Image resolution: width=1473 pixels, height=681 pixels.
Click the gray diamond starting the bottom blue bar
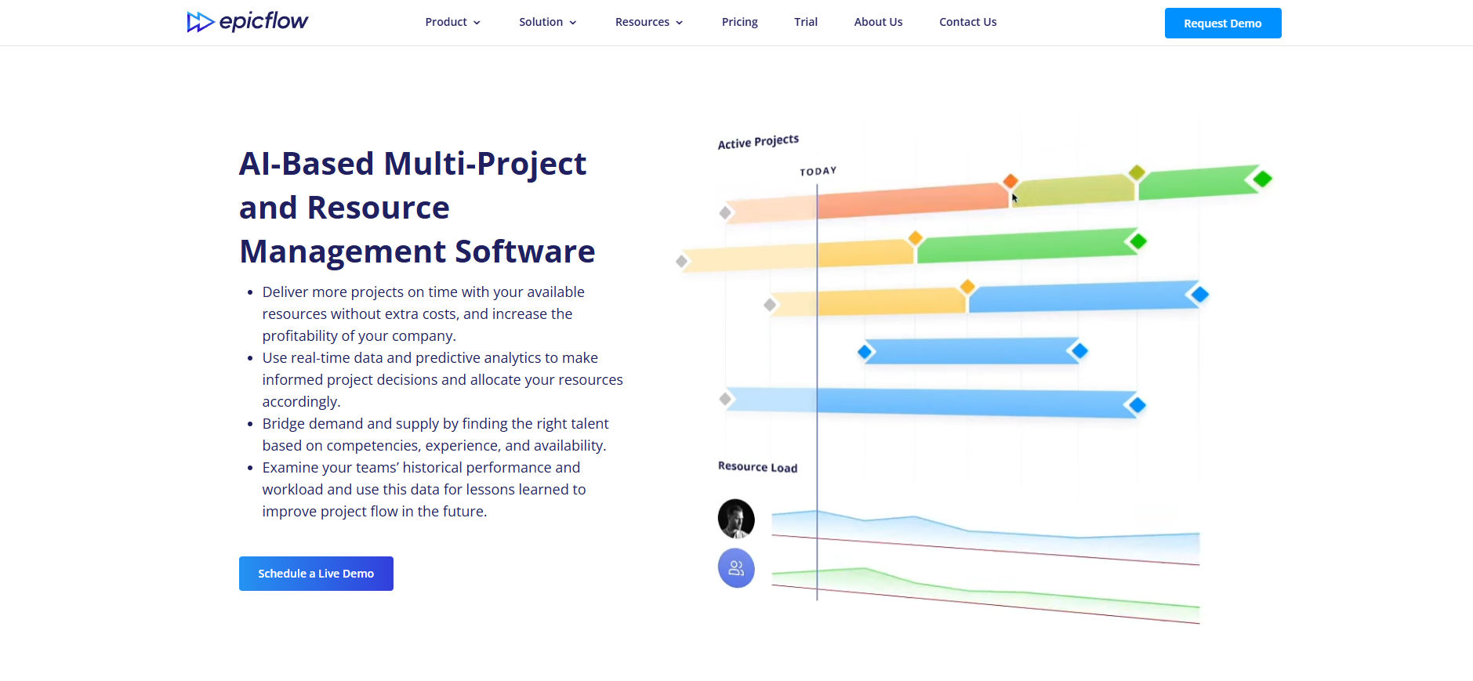(x=726, y=400)
